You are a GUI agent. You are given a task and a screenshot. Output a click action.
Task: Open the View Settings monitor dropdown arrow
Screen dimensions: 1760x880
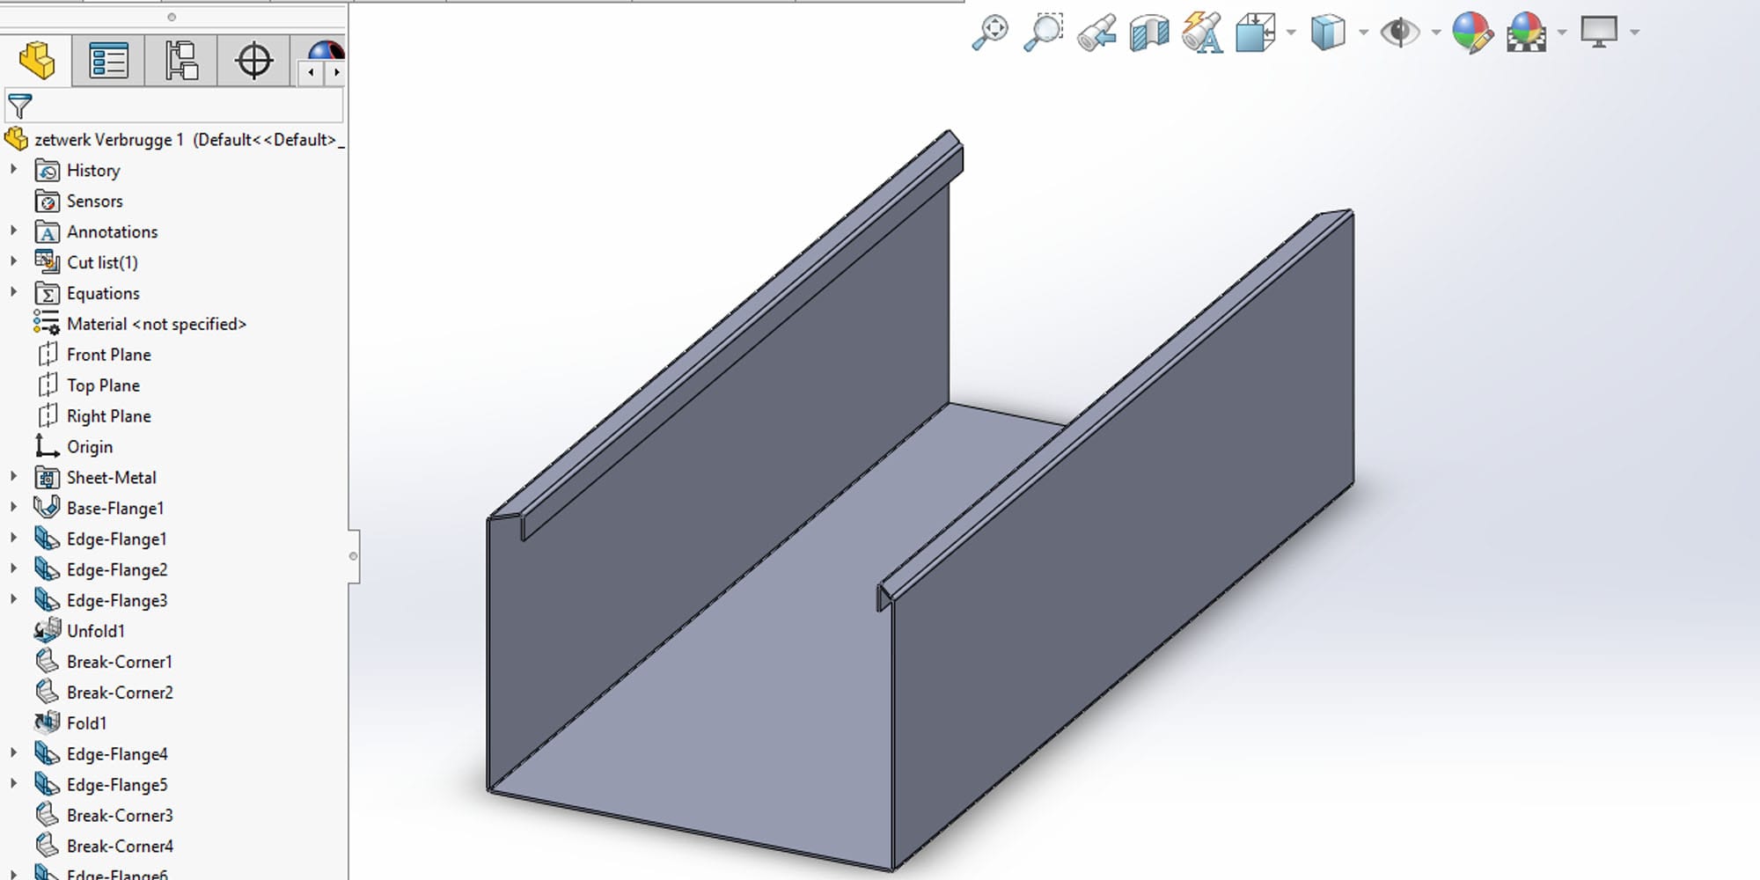pyautogui.click(x=1634, y=33)
